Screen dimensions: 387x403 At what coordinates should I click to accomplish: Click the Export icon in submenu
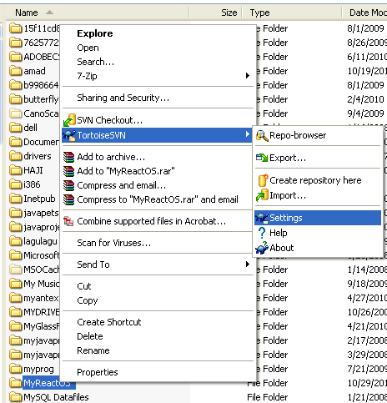tap(262, 158)
